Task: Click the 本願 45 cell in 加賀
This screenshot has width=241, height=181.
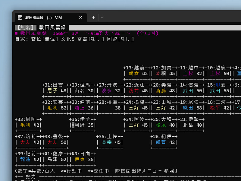Action: click(x=165, y=74)
